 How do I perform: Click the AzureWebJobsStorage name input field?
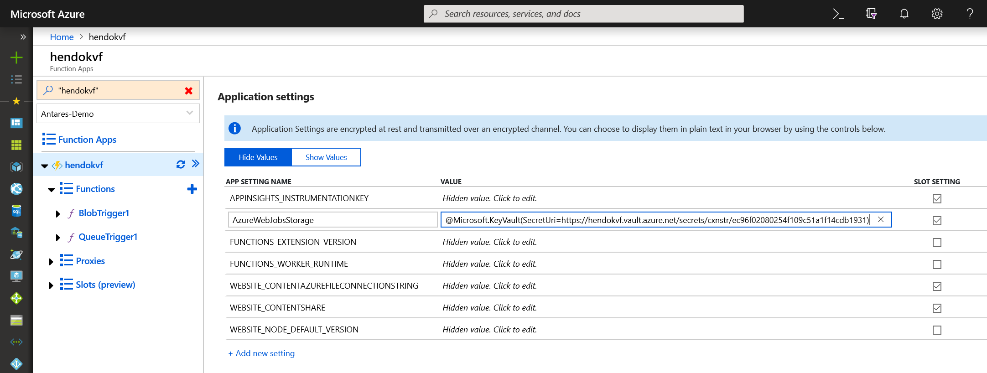click(332, 220)
